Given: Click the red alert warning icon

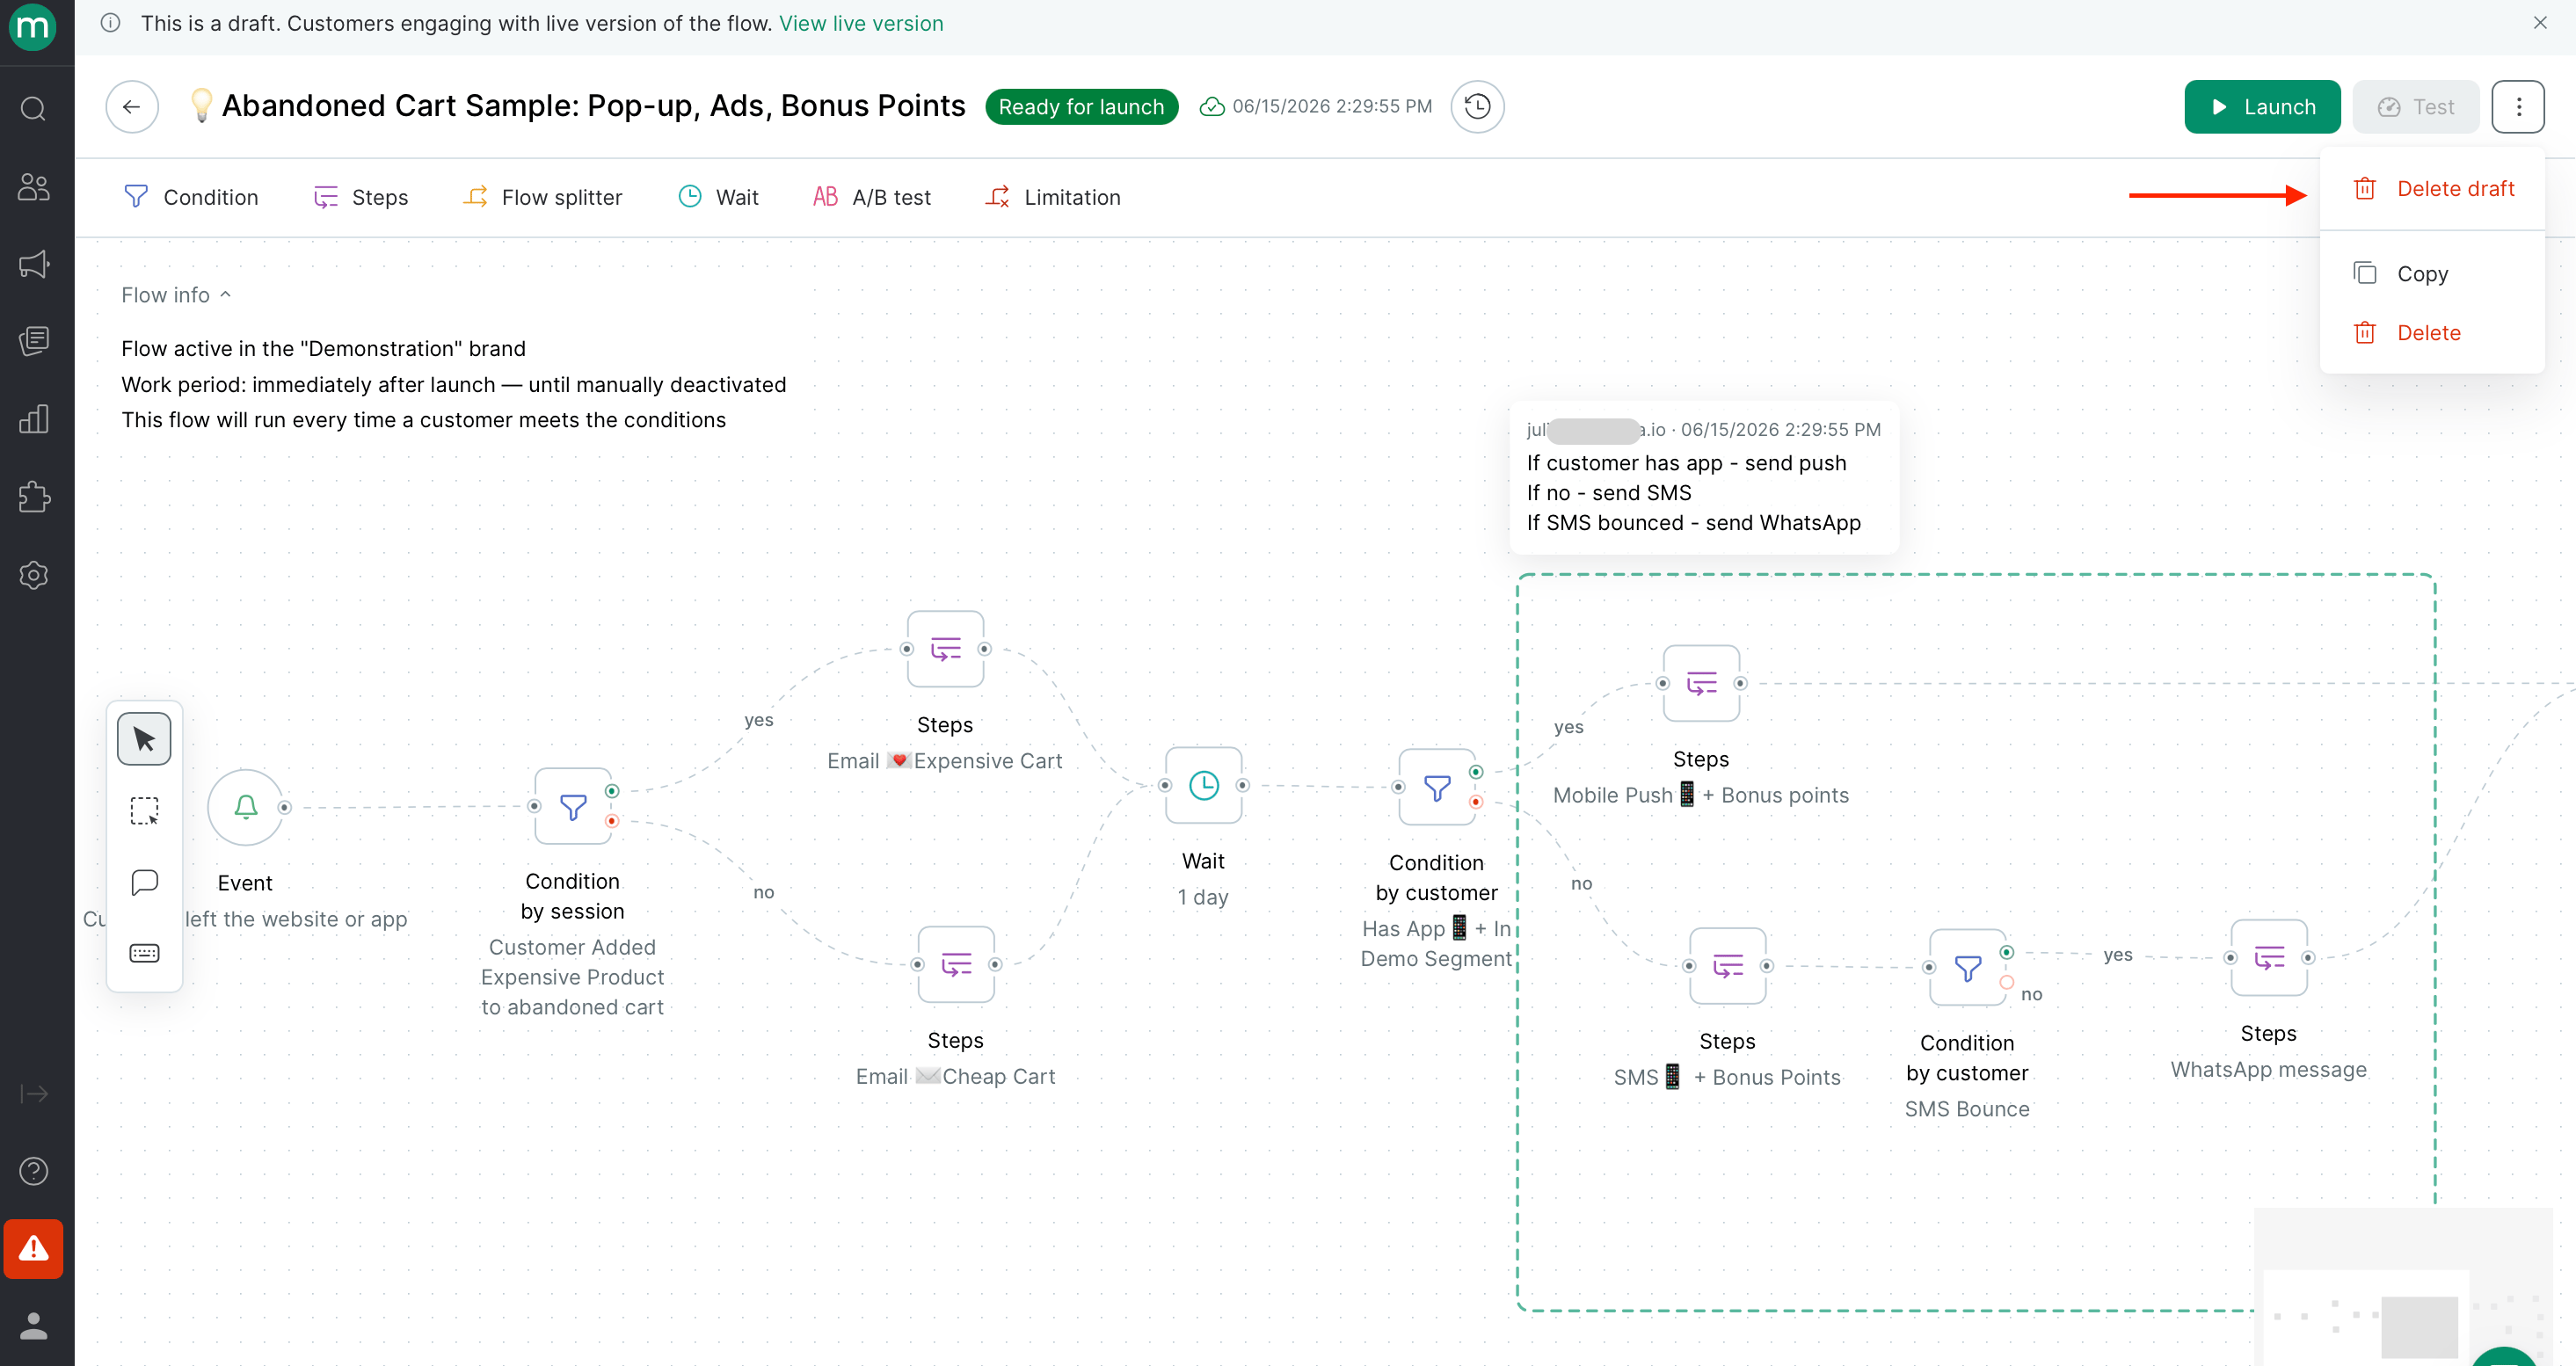Looking at the screenshot, I should coord(34,1248).
